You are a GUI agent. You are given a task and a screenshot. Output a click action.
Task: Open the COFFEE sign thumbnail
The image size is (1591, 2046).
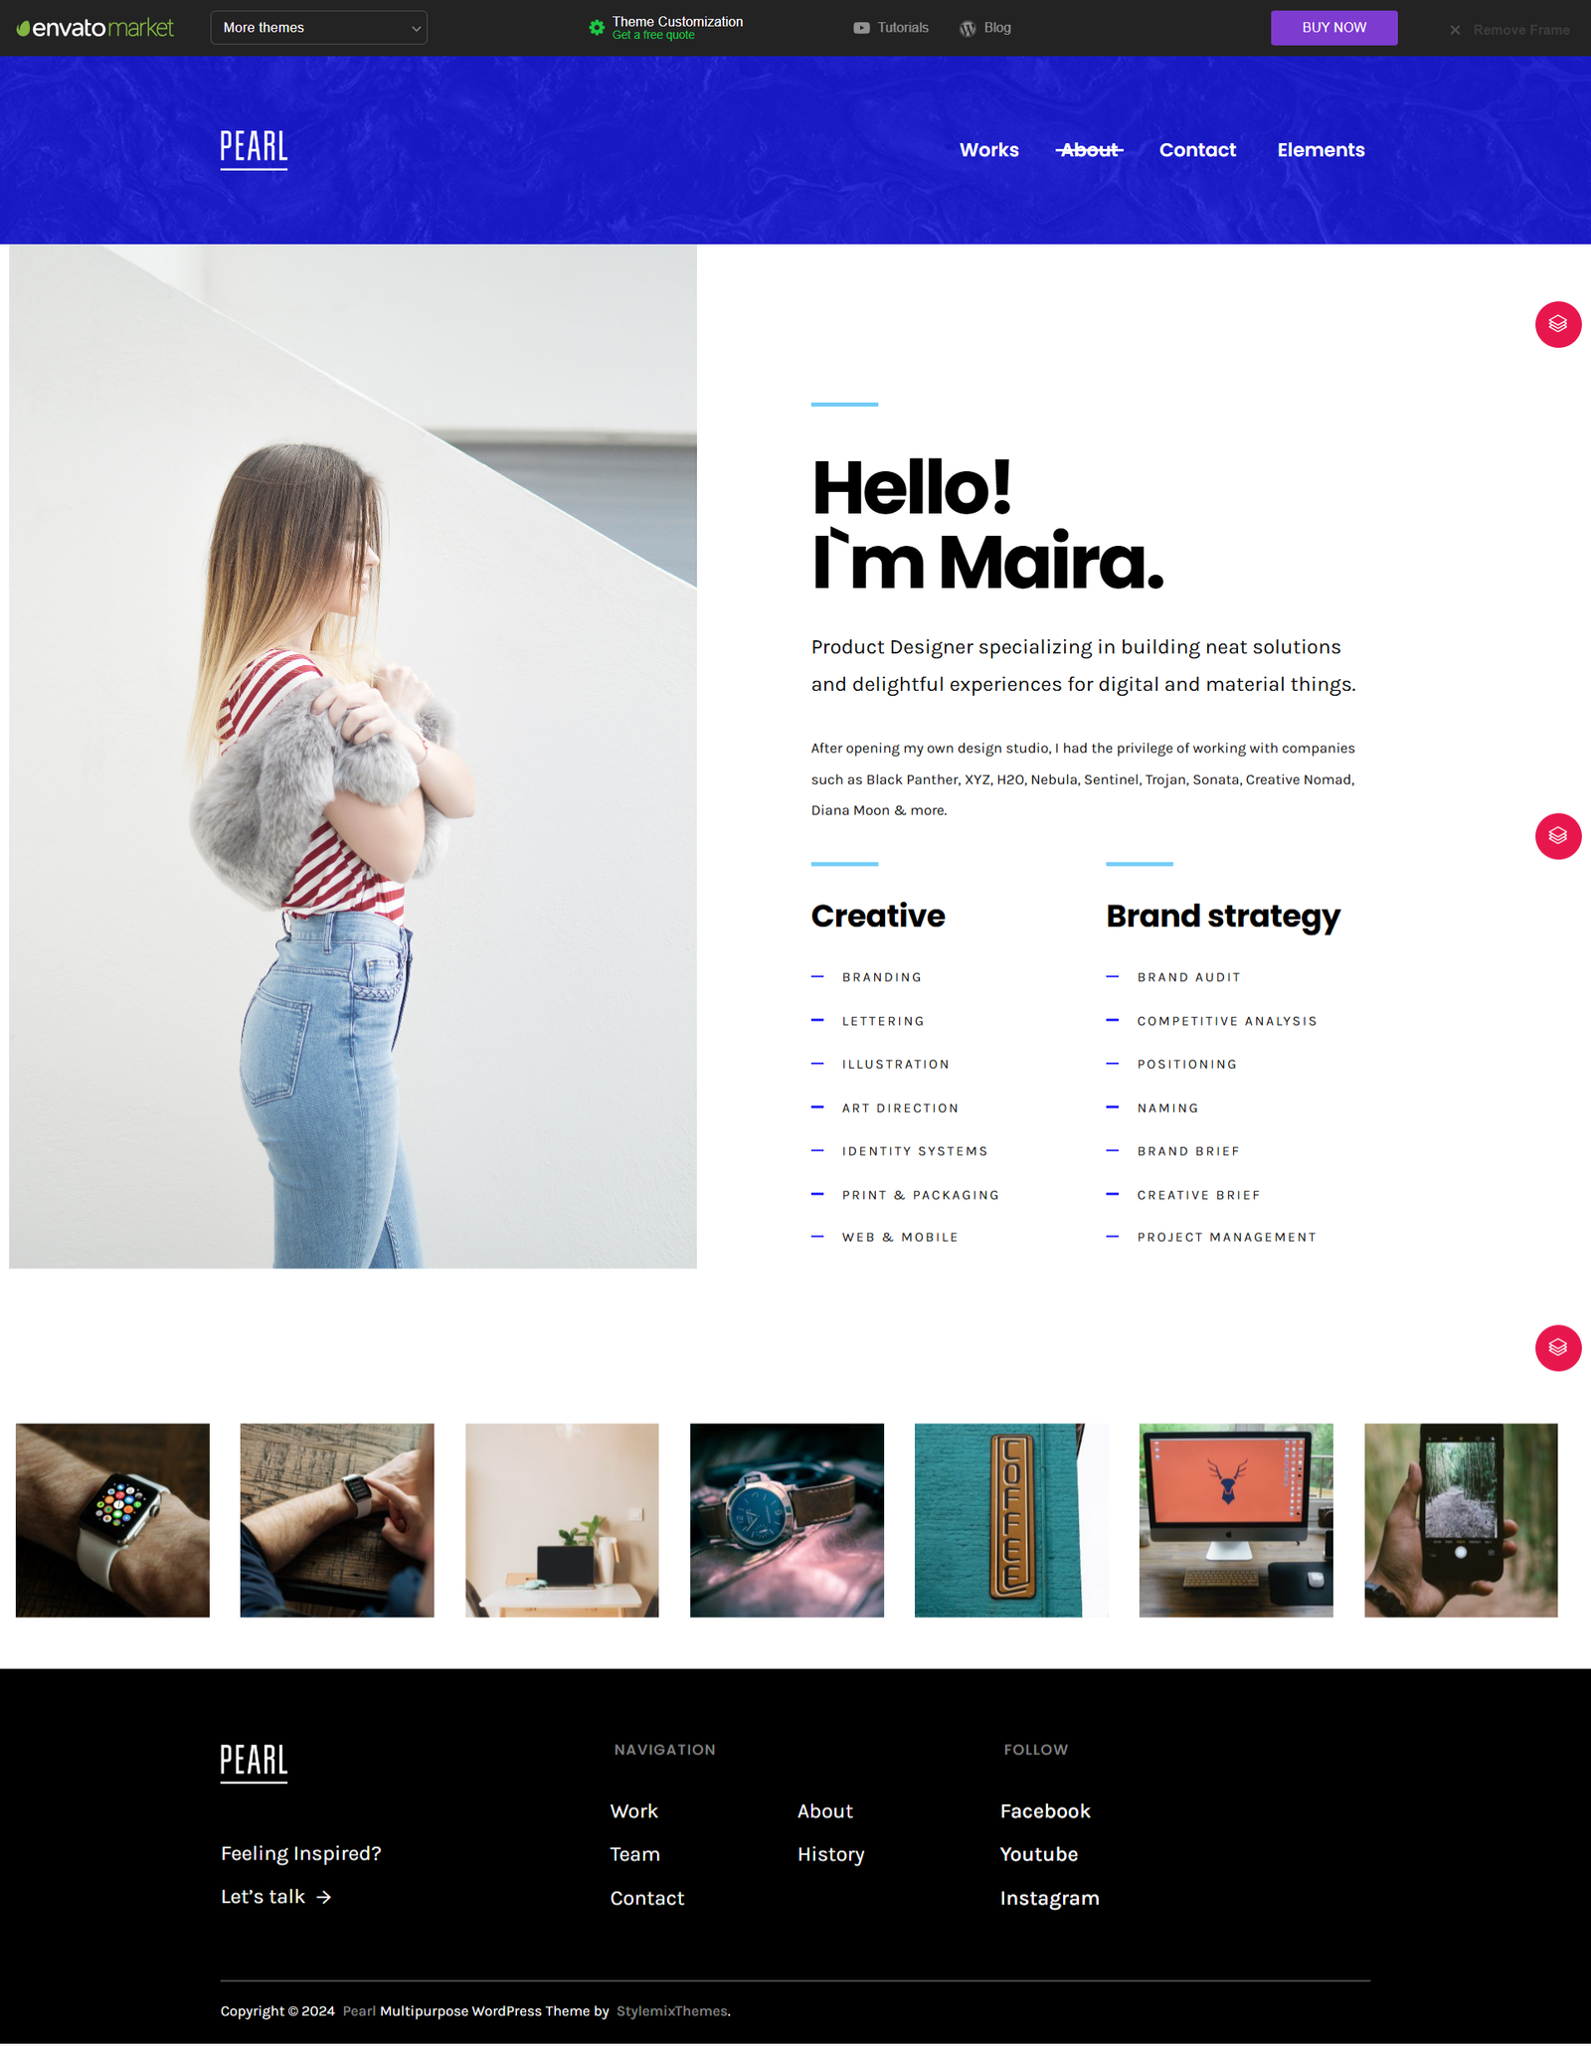(x=1011, y=1520)
